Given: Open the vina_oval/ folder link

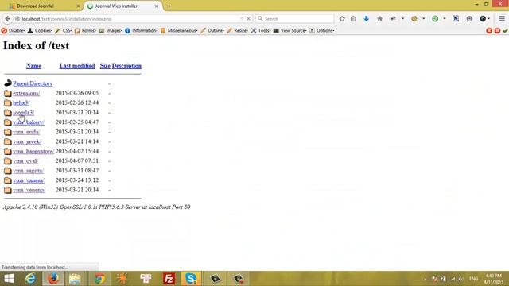Looking at the screenshot, I should click(25, 161).
